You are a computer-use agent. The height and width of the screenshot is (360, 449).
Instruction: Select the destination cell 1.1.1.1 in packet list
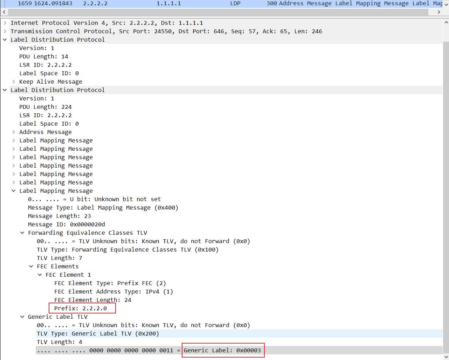pos(169,3)
